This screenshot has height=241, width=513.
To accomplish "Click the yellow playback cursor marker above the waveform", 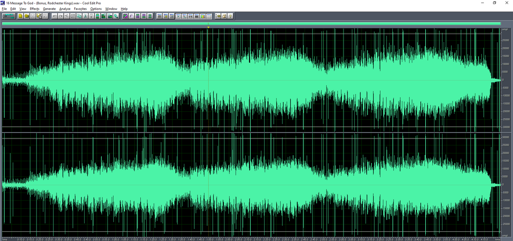I will 208,27.
